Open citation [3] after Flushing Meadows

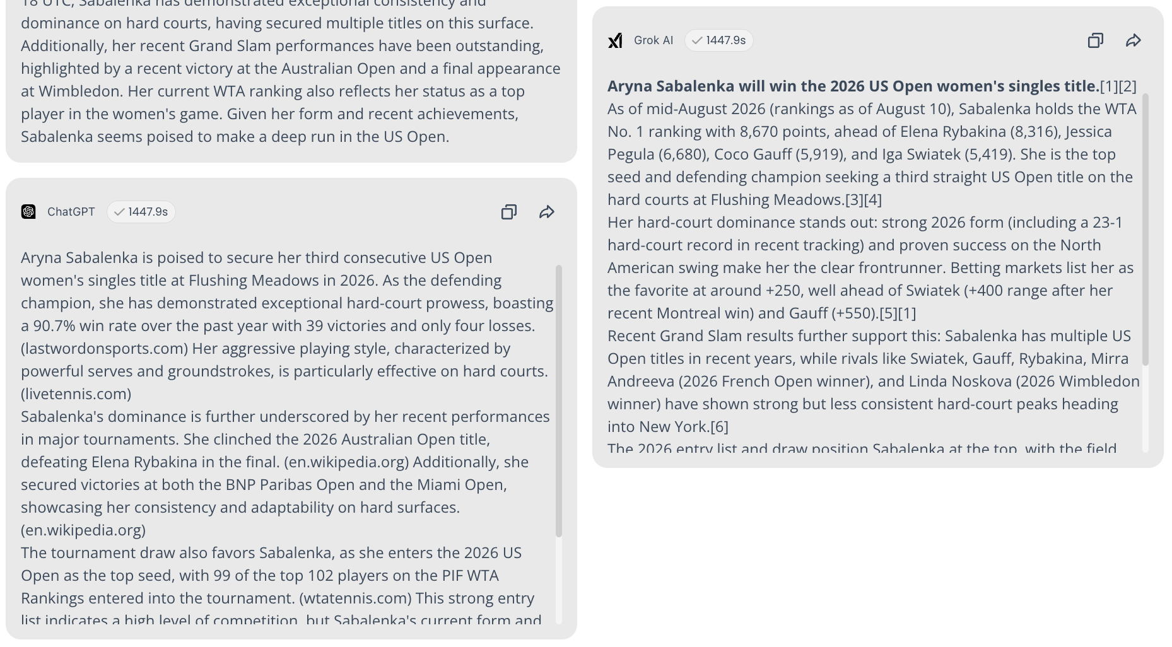(x=854, y=200)
